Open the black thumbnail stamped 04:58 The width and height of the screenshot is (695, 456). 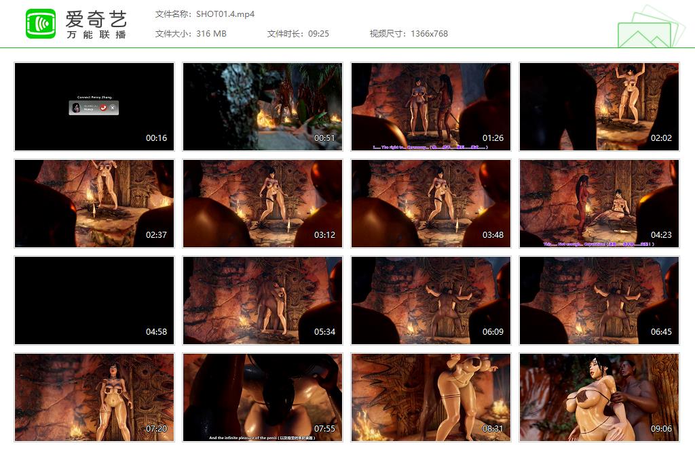coord(94,300)
